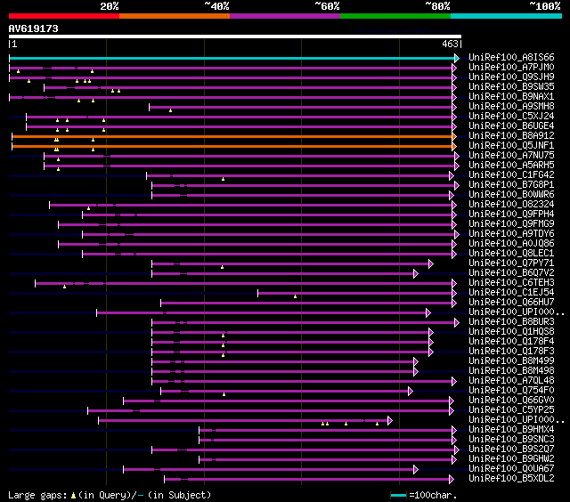The image size is (570, 502).
Task: Select the UniRef100_Q7PY71 label
Action: point(511,263)
